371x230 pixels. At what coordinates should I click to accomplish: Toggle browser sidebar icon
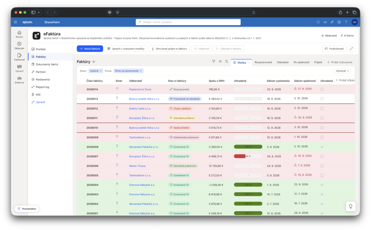click(x=33, y=12)
